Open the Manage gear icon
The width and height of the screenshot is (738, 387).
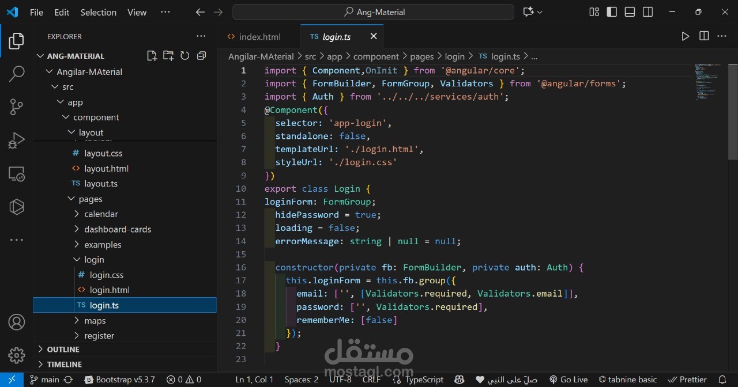click(x=16, y=355)
